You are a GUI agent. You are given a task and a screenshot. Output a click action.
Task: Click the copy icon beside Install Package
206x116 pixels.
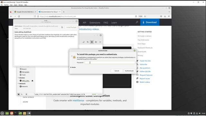coord(62,27)
